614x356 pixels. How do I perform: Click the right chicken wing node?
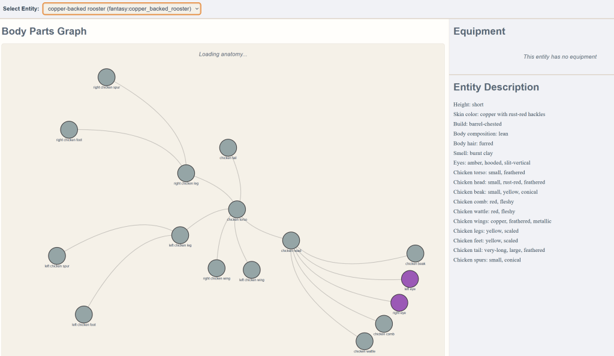pyautogui.click(x=216, y=269)
